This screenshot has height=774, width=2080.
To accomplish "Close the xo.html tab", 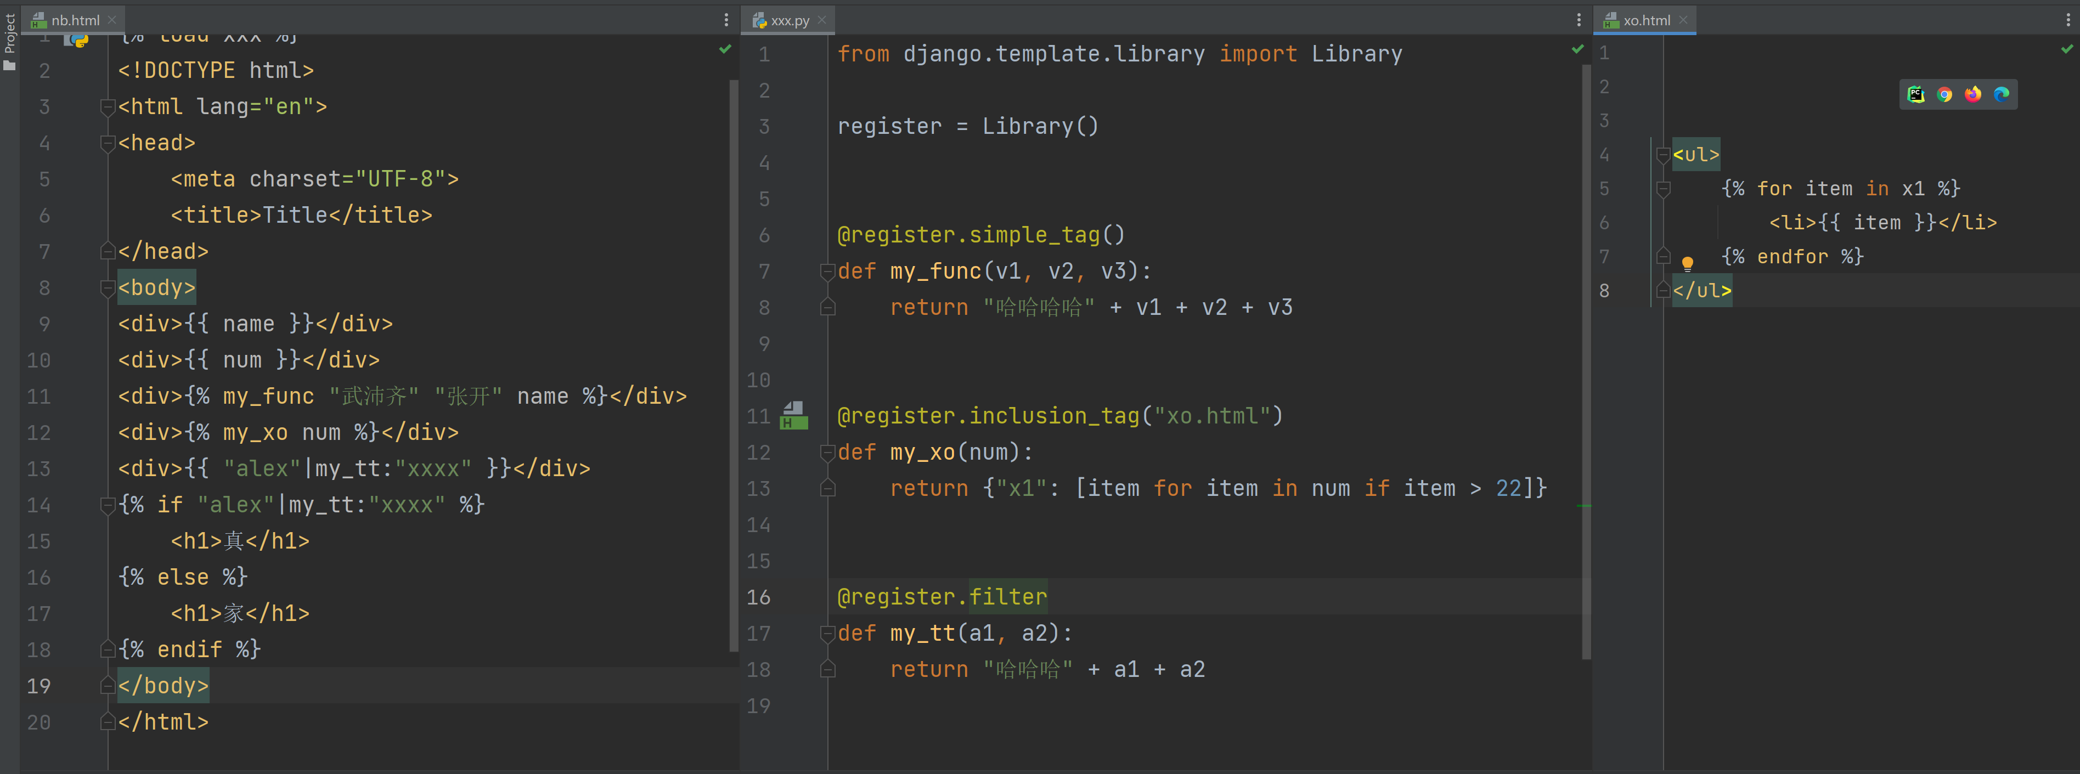I will (x=1683, y=20).
